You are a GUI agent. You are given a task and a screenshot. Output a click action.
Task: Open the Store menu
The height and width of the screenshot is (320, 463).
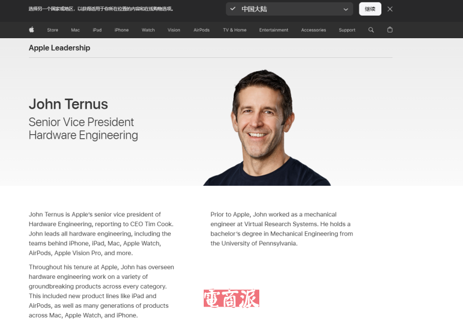53,30
